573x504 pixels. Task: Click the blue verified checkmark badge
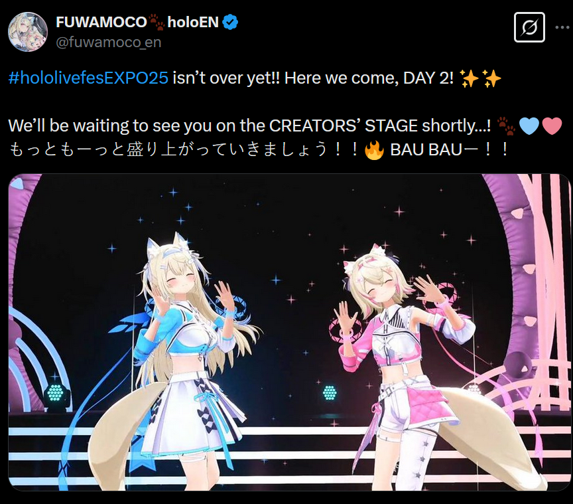[230, 22]
